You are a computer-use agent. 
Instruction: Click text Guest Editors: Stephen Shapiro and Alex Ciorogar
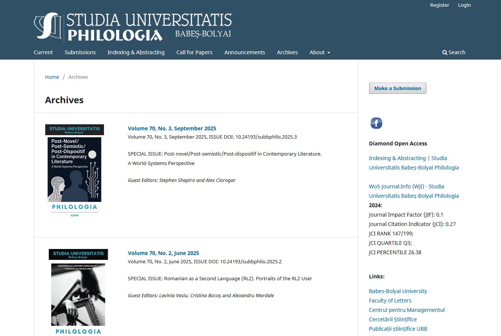point(182,180)
